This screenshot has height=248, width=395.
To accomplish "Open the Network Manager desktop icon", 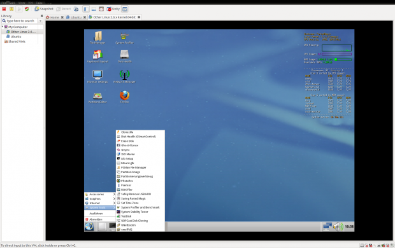I will click(124, 77).
